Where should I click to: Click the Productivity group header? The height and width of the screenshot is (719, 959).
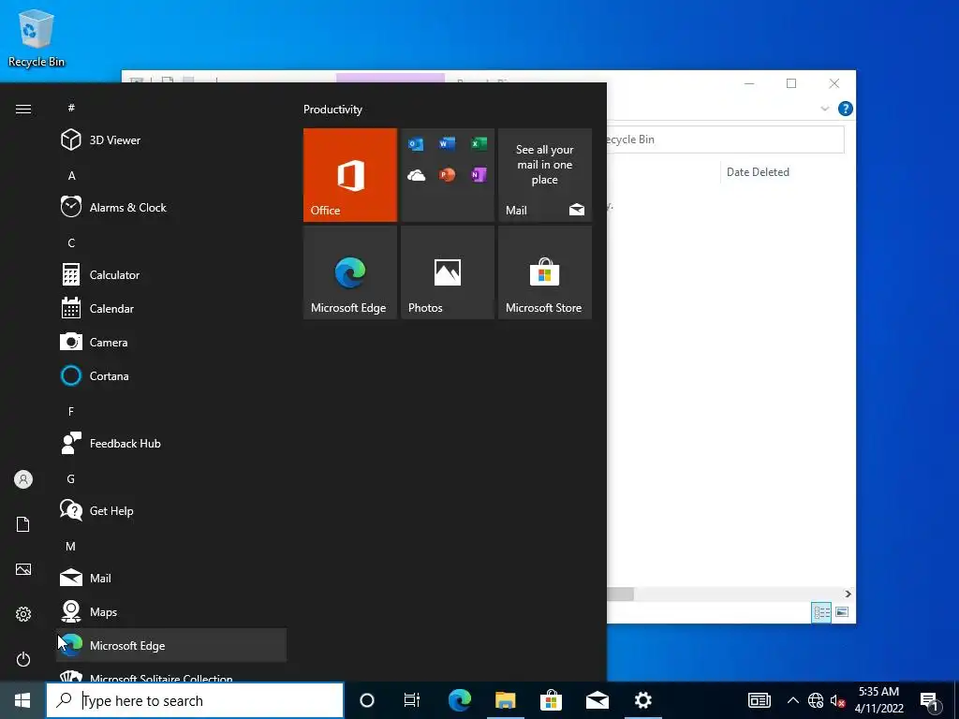(x=332, y=110)
